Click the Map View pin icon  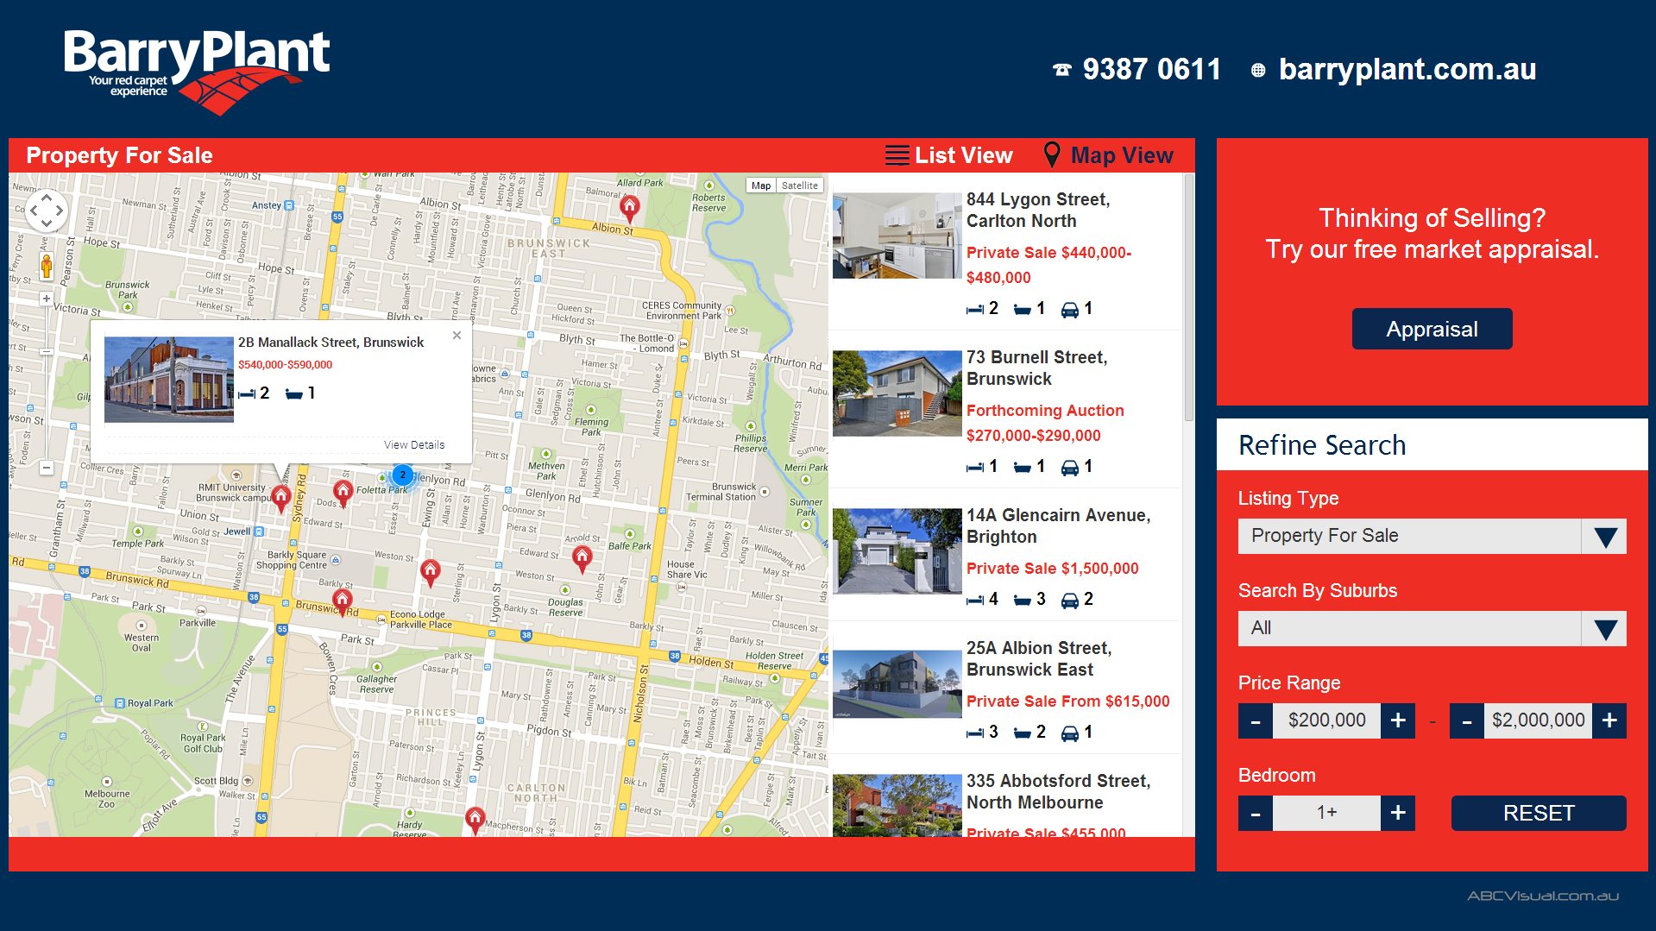click(1052, 154)
